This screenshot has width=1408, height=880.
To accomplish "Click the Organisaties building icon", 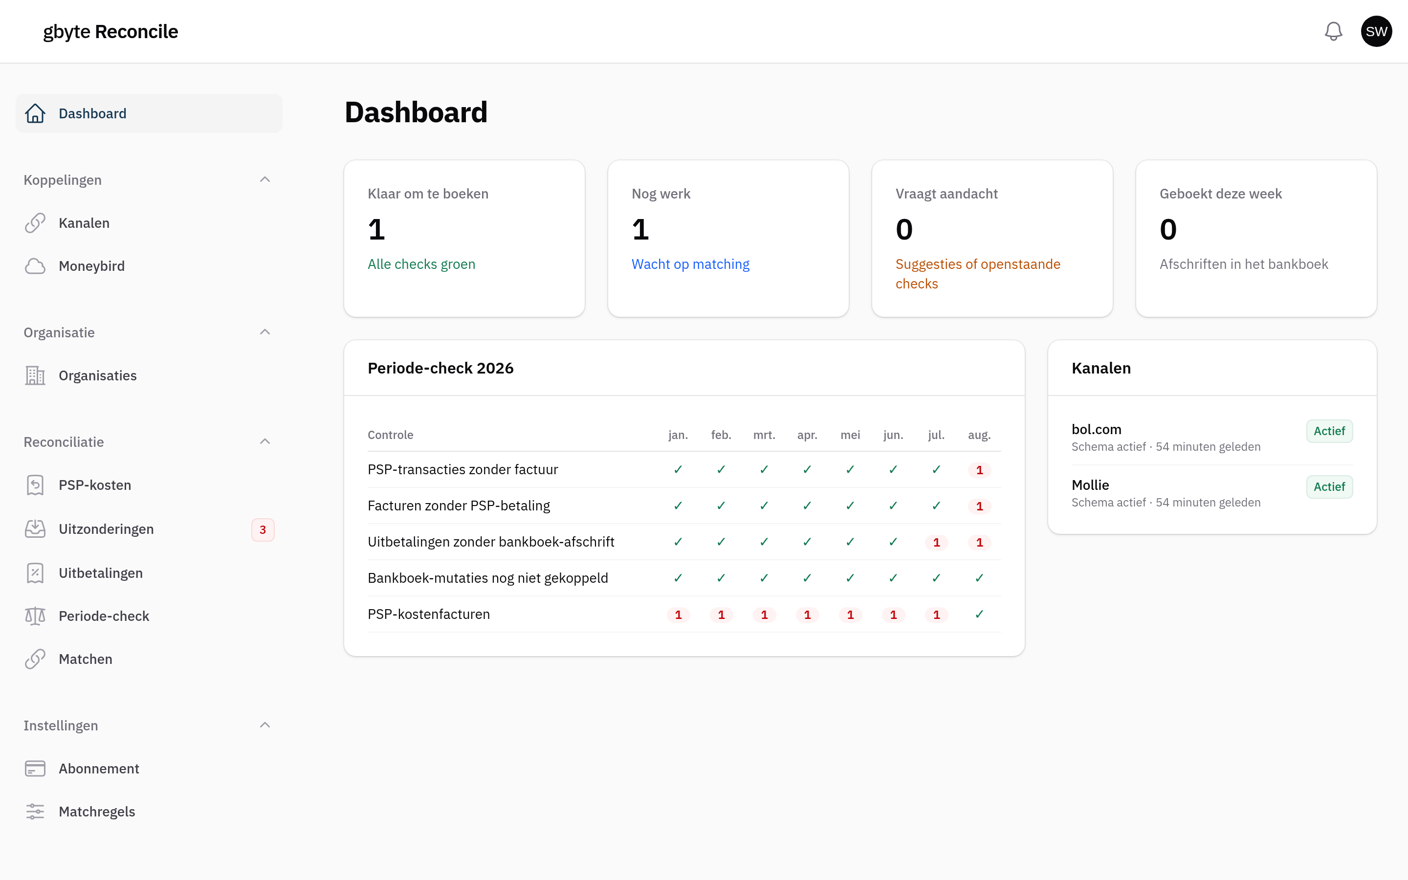I will (x=35, y=375).
